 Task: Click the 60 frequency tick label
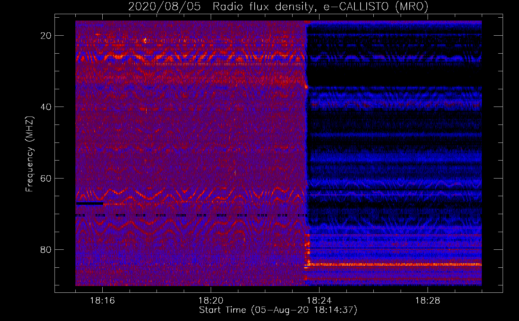pyautogui.click(x=46, y=178)
